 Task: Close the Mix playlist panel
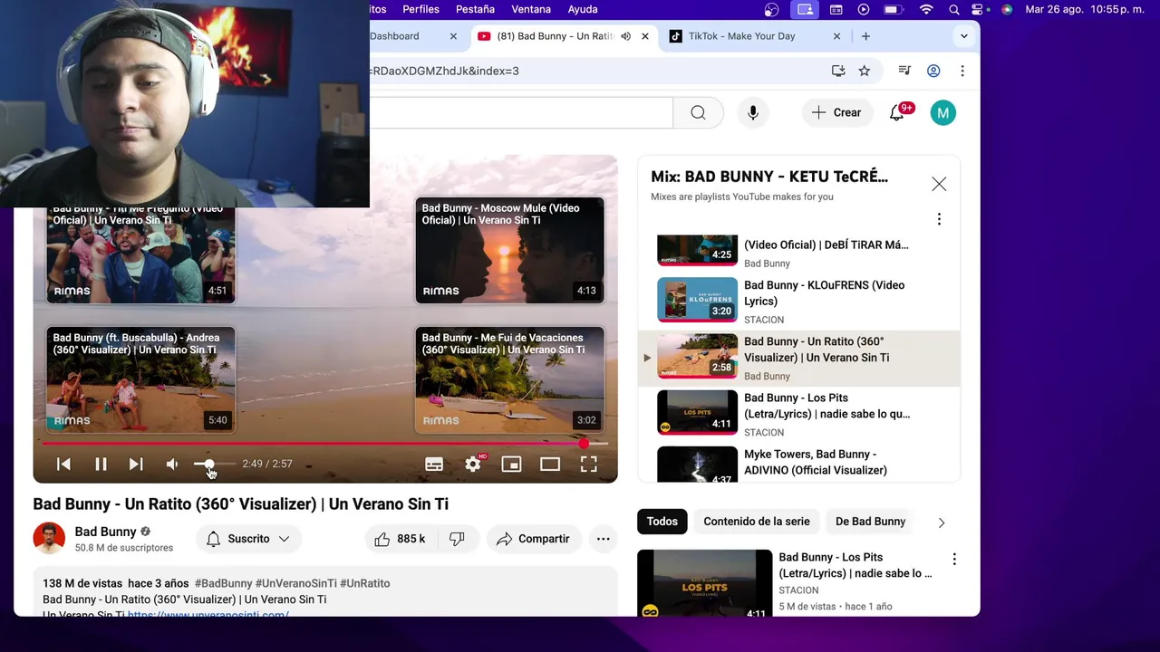coord(939,184)
